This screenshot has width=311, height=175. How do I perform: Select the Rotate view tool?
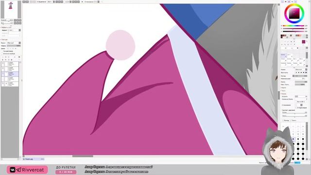288,45
